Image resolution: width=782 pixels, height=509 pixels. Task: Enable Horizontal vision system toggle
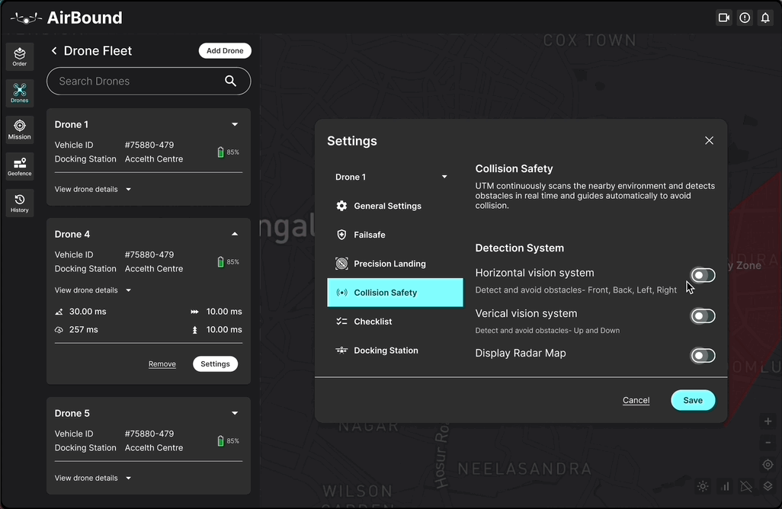coord(703,275)
